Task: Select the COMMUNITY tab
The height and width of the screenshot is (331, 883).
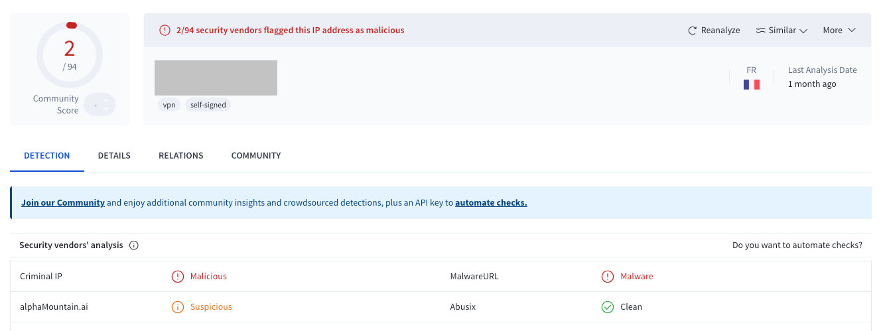Action: pyautogui.click(x=256, y=156)
